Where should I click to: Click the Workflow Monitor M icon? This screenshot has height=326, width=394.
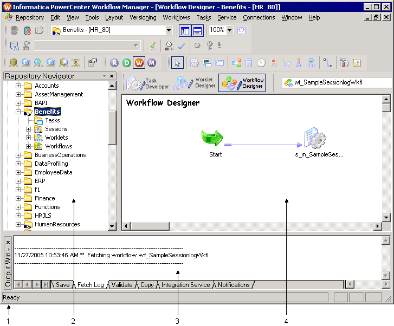[152, 63]
